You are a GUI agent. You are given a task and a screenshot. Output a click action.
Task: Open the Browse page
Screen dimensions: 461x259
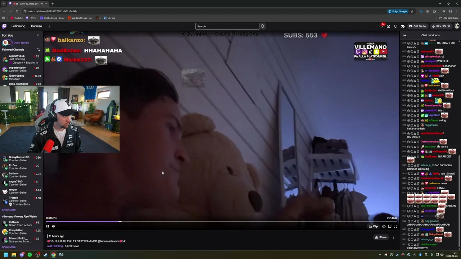click(36, 26)
